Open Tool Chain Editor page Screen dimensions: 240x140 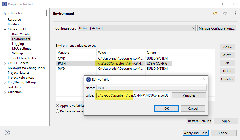click(24, 58)
